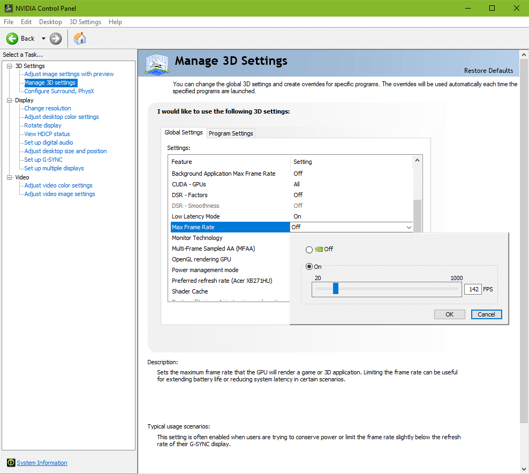Click the OK button
The height and width of the screenshot is (474, 529).
(x=449, y=314)
